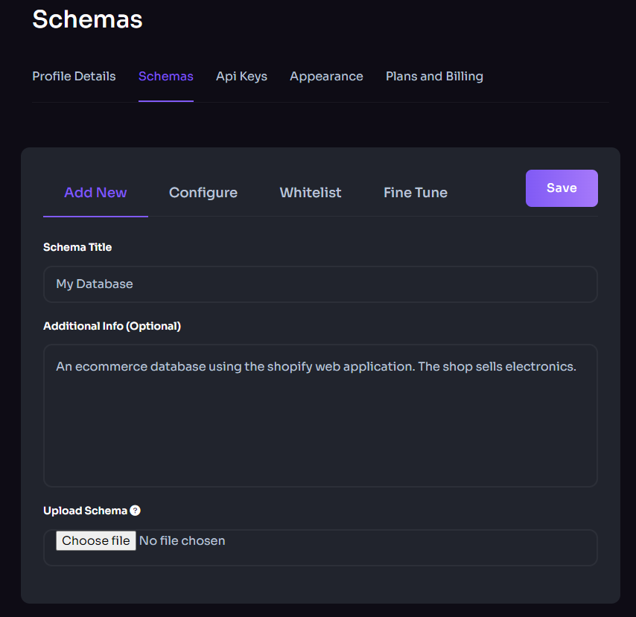Select the My Database title text

94,284
